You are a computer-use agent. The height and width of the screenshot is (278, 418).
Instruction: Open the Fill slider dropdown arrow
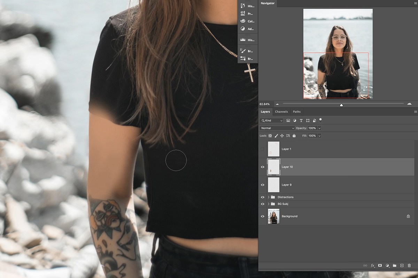[319, 136]
